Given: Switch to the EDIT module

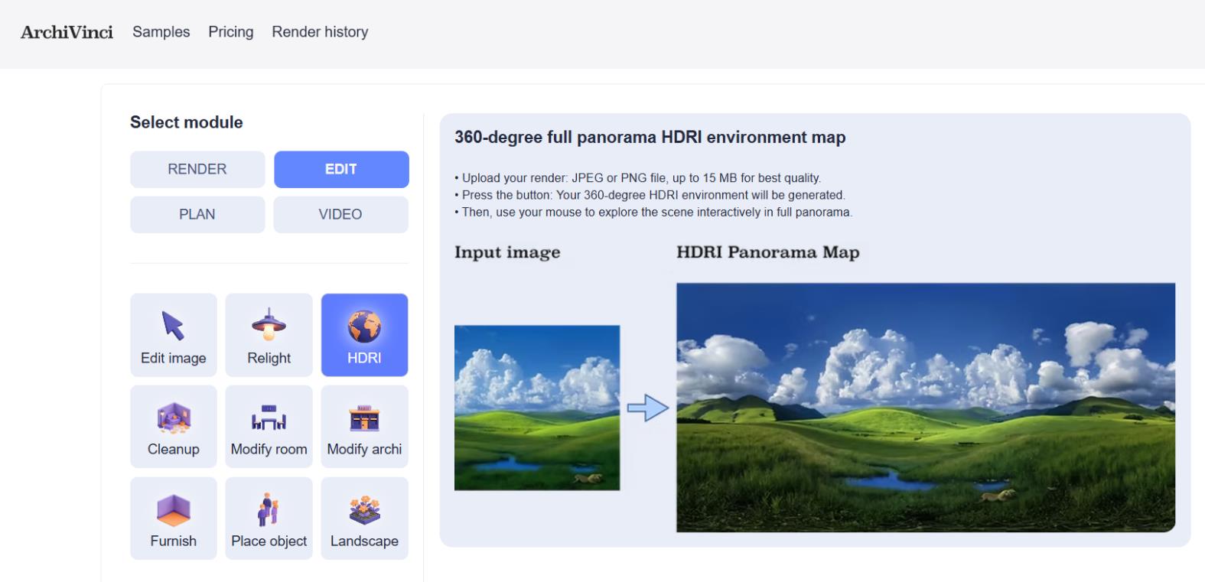Looking at the screenshot, I should 341,169.
